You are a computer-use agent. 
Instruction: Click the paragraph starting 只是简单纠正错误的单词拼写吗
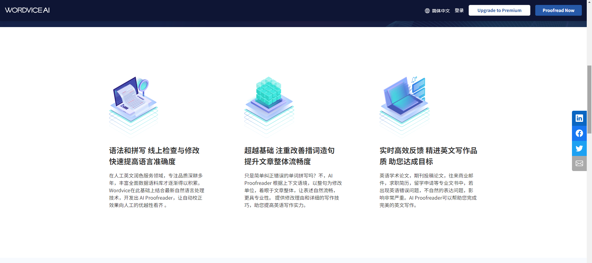tap(293, 190)
